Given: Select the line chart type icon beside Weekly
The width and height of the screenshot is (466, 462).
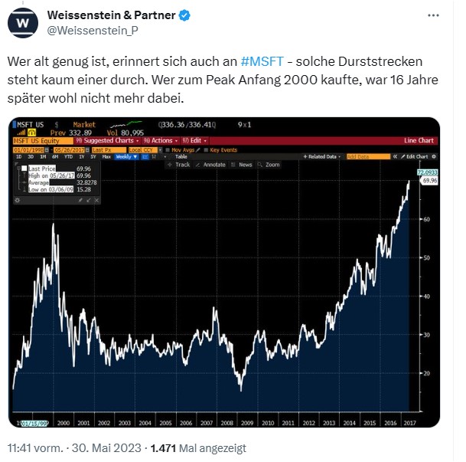Looking at the screenshot, I should [x=145, y=156].
